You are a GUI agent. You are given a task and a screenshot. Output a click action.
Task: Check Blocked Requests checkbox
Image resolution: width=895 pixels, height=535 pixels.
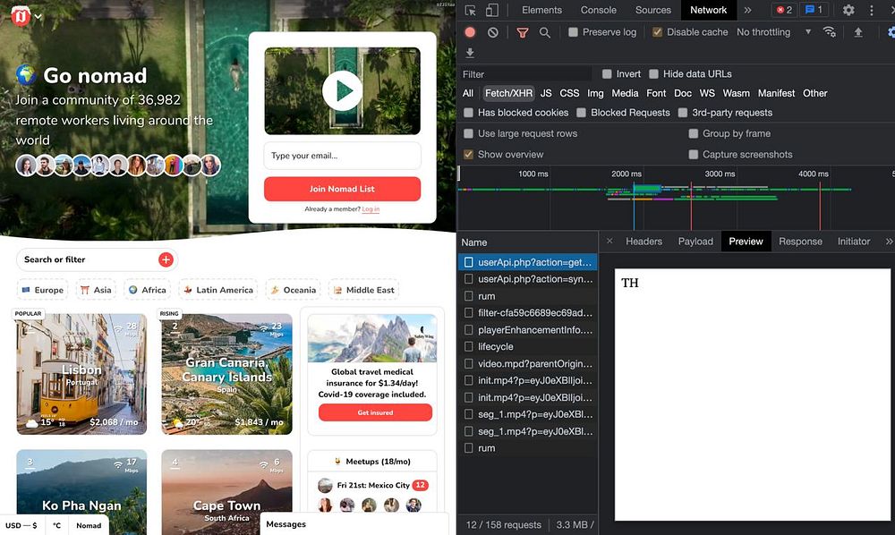[x=581, y=113]
